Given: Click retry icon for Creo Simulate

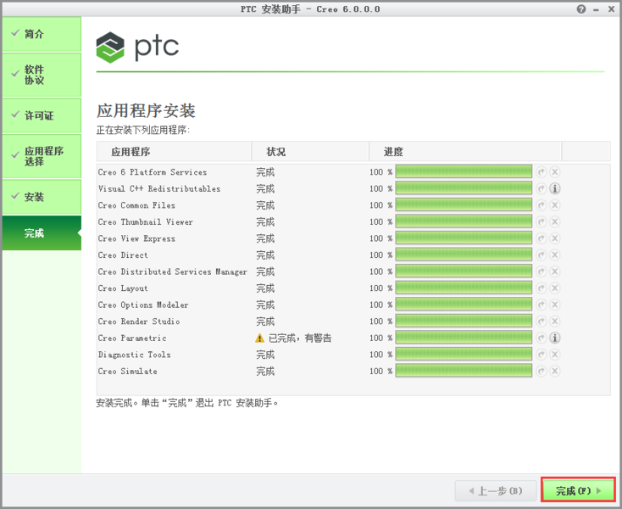Looking at the screenshot, I should [x=541, y=372].
